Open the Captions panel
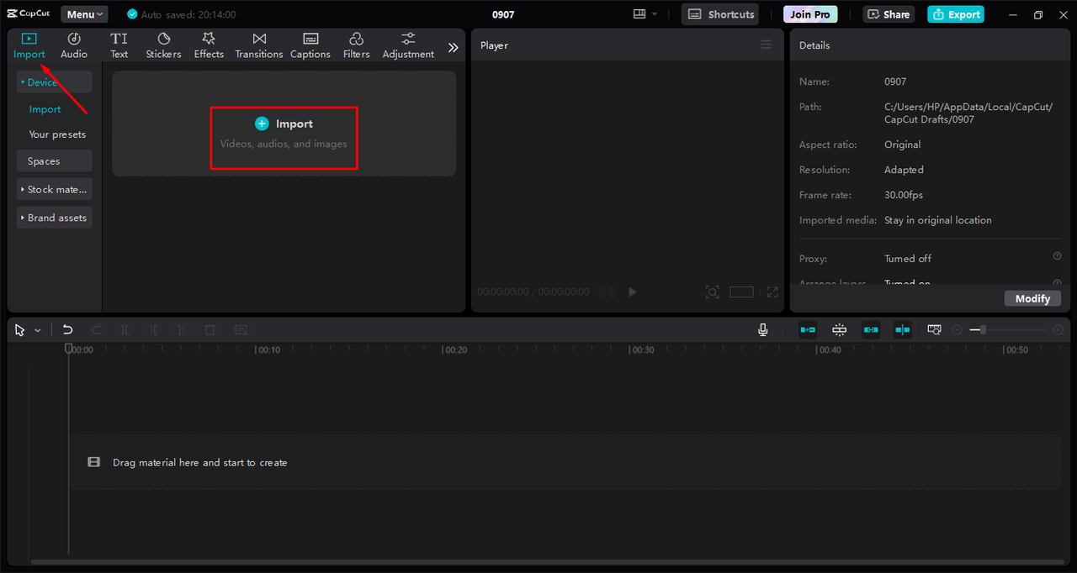Screen dimensions: 1077x573 [x=310, y=45]
